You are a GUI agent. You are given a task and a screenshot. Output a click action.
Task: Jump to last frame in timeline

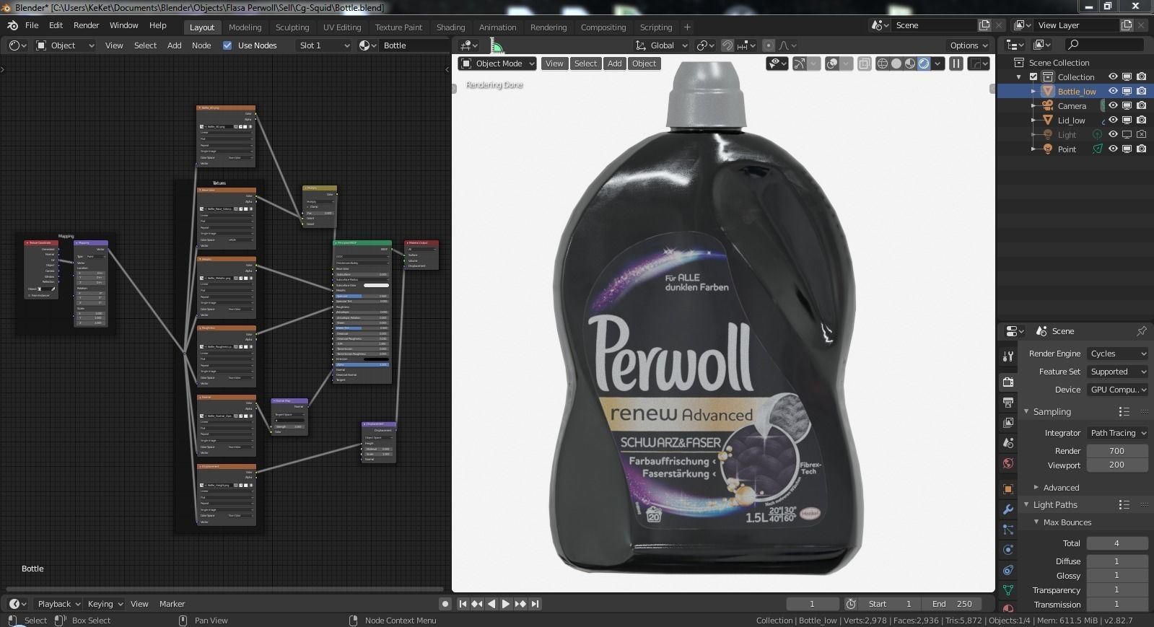(535, 604)
